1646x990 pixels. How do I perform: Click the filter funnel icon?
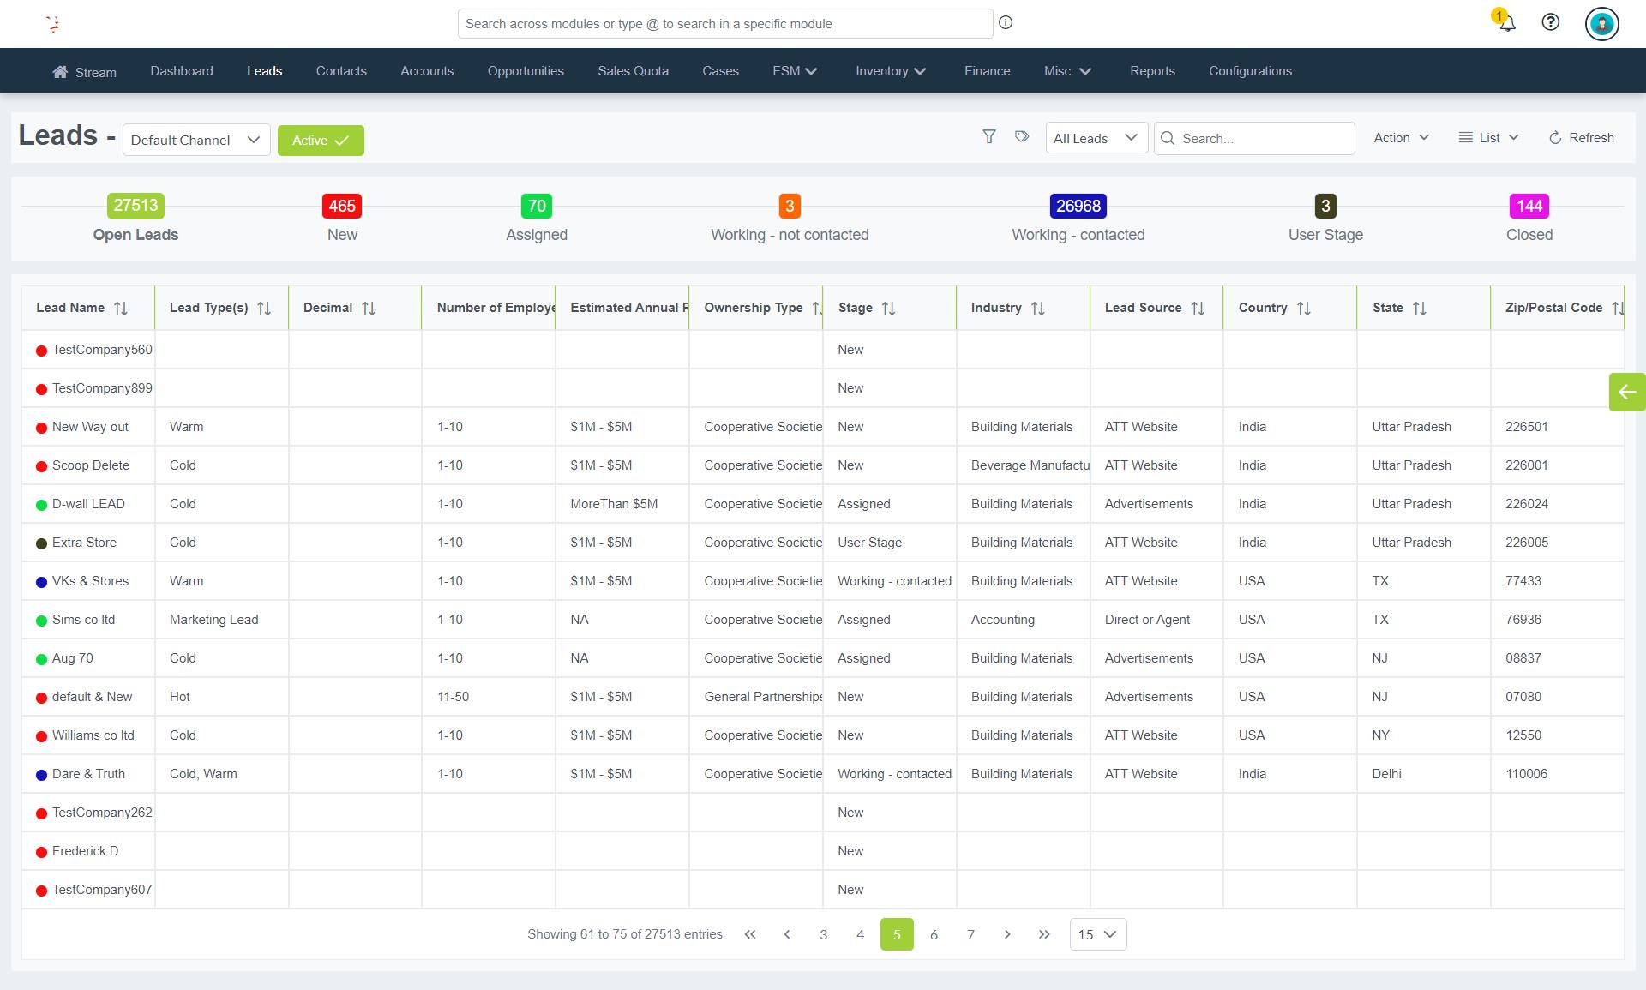click(988, 137)
